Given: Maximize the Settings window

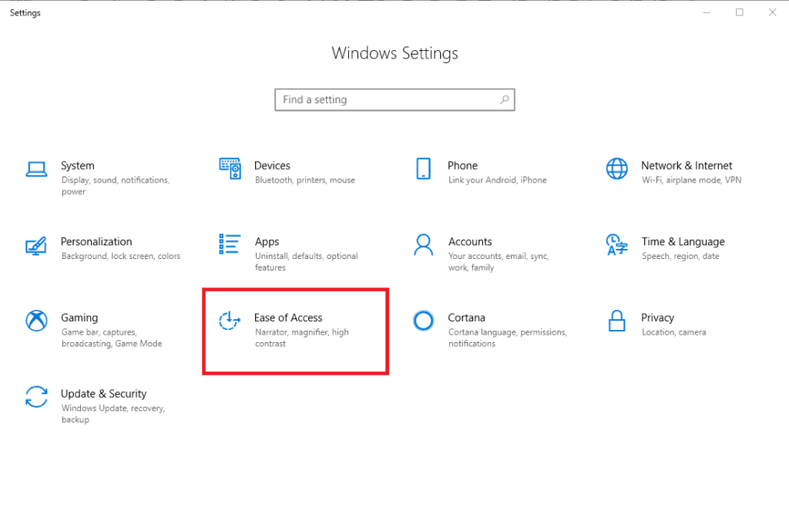Looking at the screenshot, I should [739, 12].
